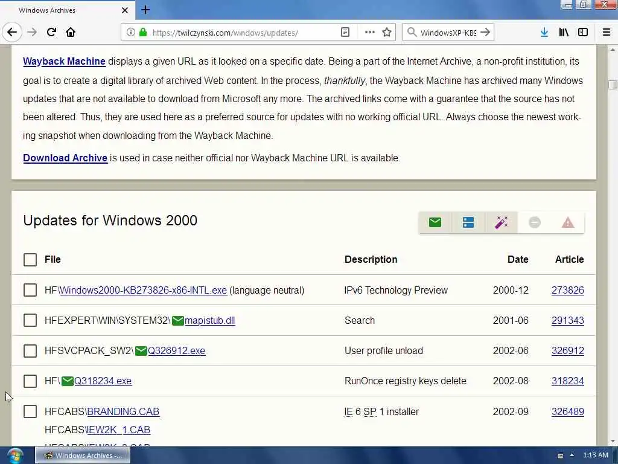
Task: Open the Wayback Machine link
Action: click(x=64, y=62)
